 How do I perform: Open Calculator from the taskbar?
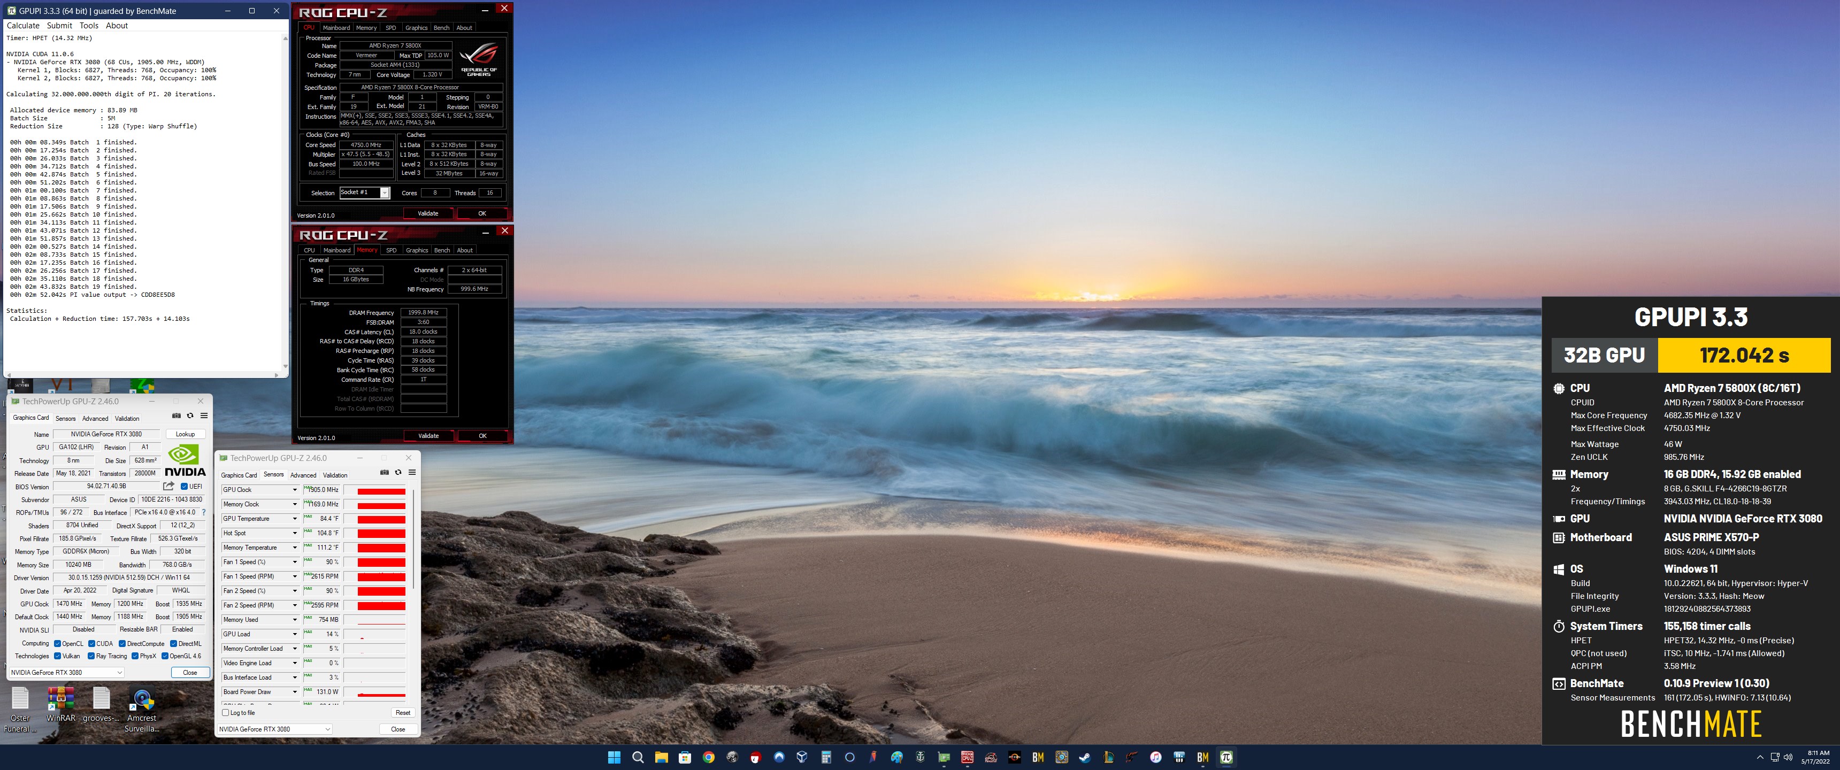pos(826,757)
